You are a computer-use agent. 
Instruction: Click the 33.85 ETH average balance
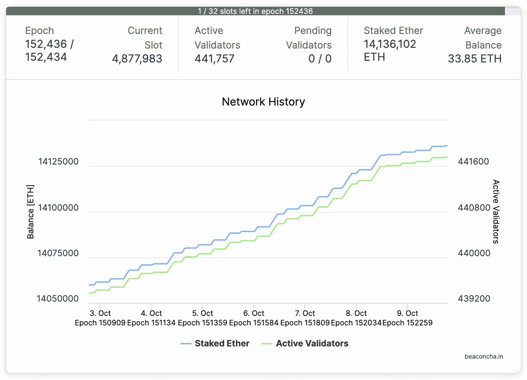(474, 59)
